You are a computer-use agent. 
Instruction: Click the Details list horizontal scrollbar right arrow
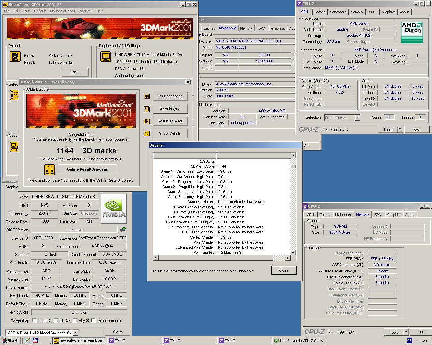tap(288, 258)
